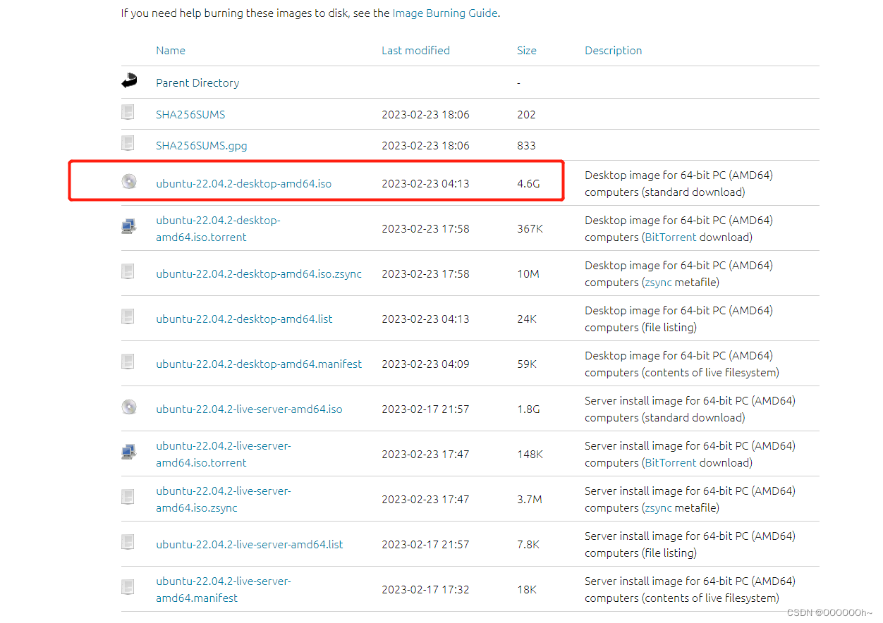Download ubuntu-22.04.2-live-server-amd64.iso
883x623 pixels.
coord(249,409)
